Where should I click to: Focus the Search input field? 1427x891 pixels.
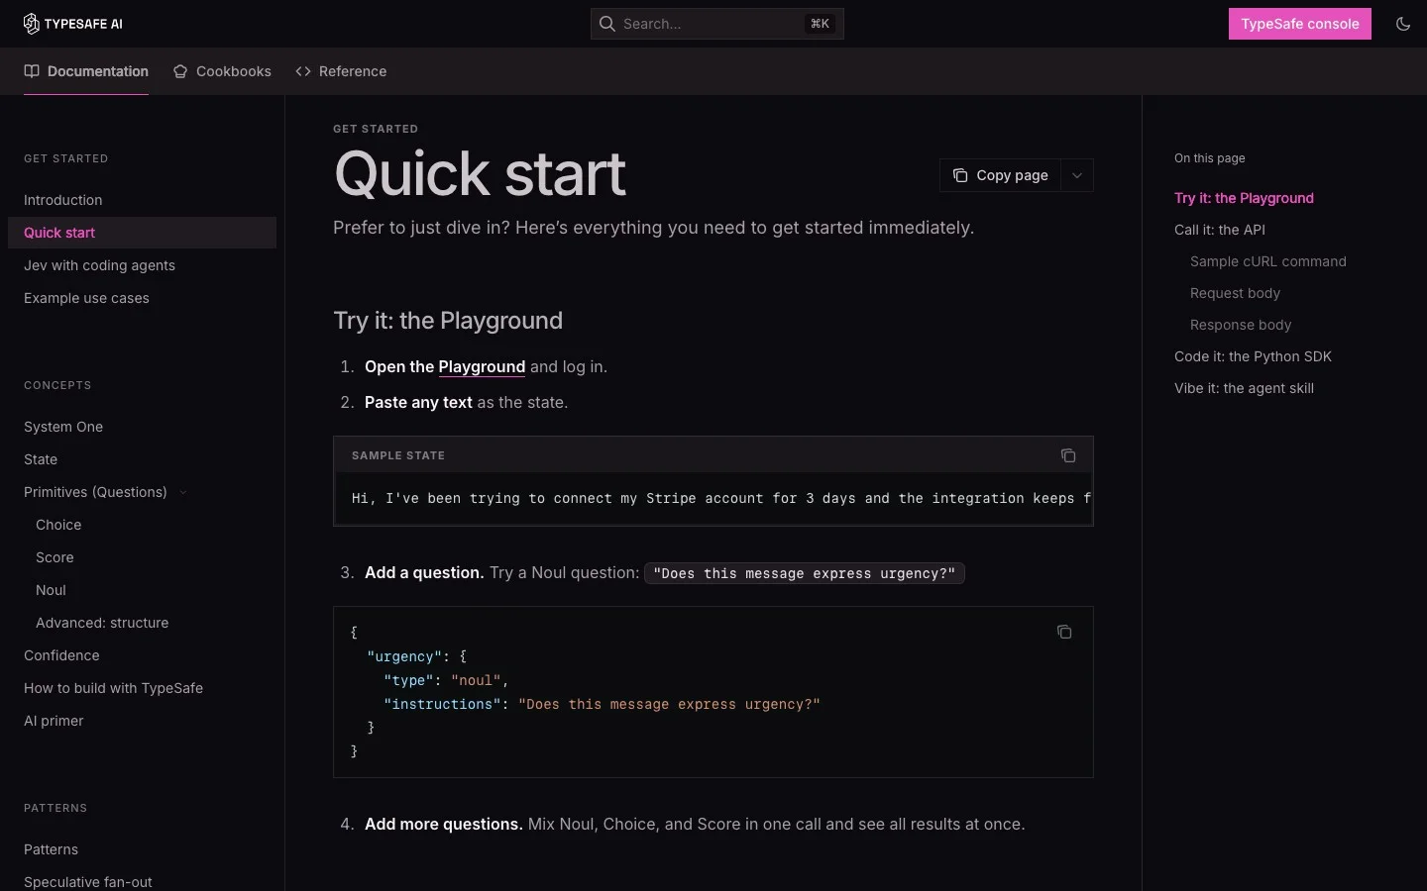[x=717, y=24]
